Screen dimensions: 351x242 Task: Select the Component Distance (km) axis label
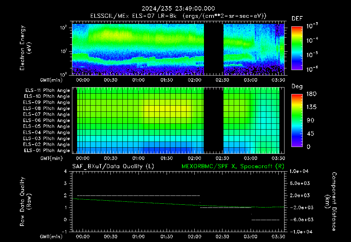pyautogui.click(x=331, y=202)
